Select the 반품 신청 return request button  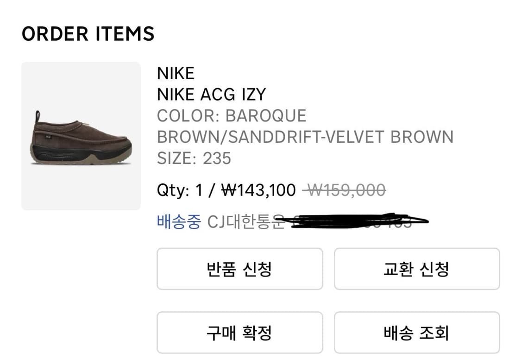coord(239,269)
